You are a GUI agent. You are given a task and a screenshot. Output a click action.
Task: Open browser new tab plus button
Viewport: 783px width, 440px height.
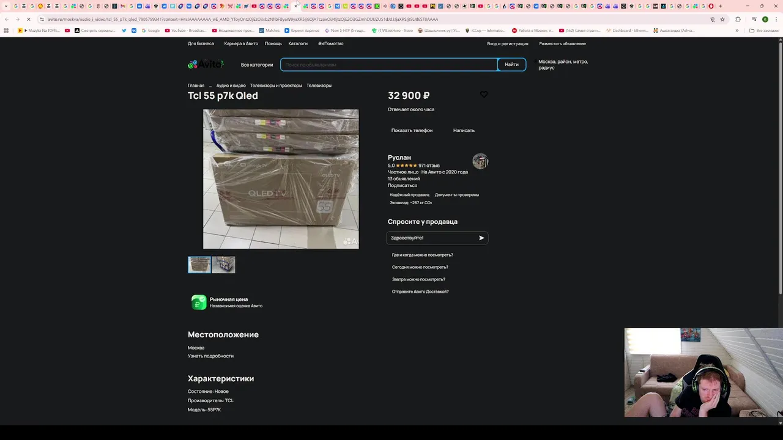(720, 6)
